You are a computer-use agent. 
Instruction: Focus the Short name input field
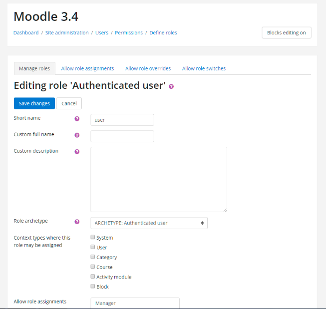click(x=122, y=120)
